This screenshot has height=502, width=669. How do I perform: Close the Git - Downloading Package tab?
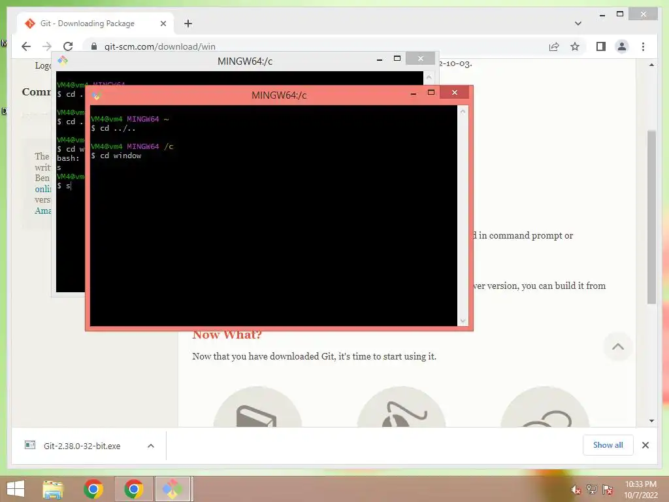pos(163,24)
